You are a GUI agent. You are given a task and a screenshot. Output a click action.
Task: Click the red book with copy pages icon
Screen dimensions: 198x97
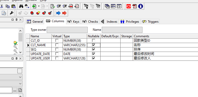pyautogui.click(x=44, y=13)
